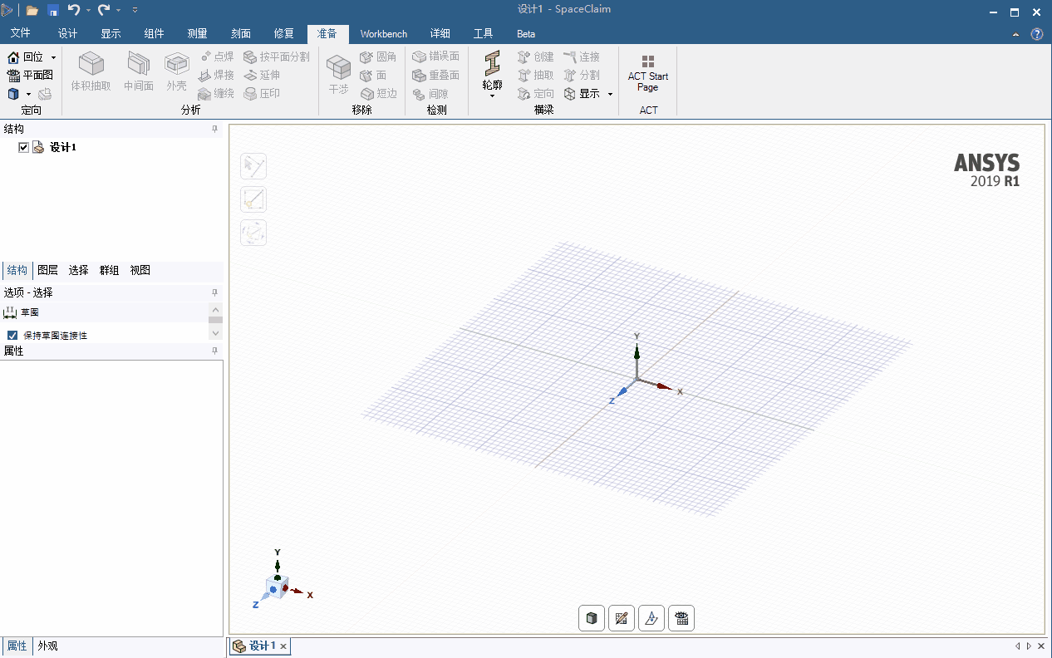
Task: Open the 回位 dropdown arrow
Action: (53, 57)
